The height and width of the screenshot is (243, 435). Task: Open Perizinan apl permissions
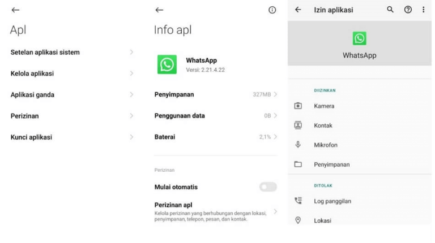point(216,212)
